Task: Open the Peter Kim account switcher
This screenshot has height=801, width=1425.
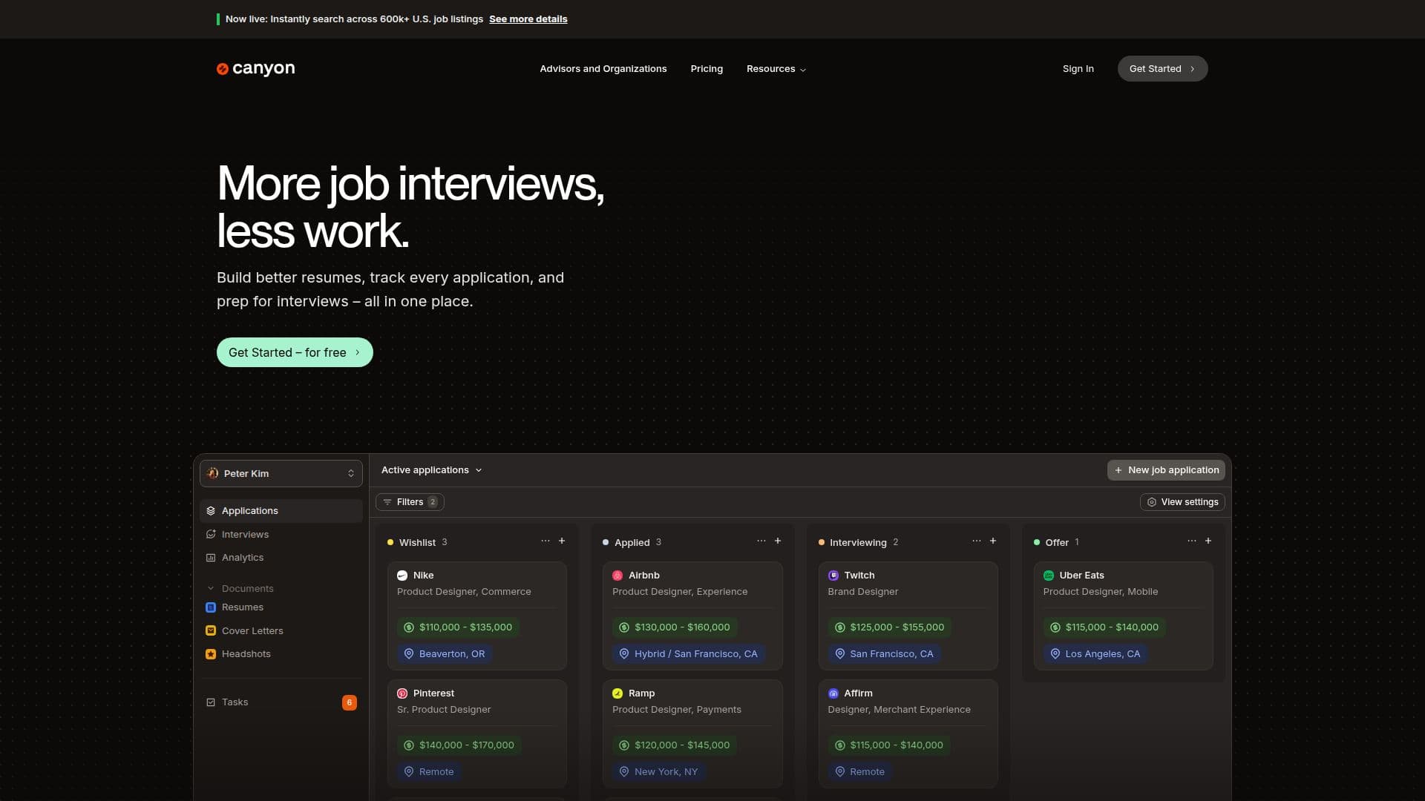Action: tap(281, 473)
